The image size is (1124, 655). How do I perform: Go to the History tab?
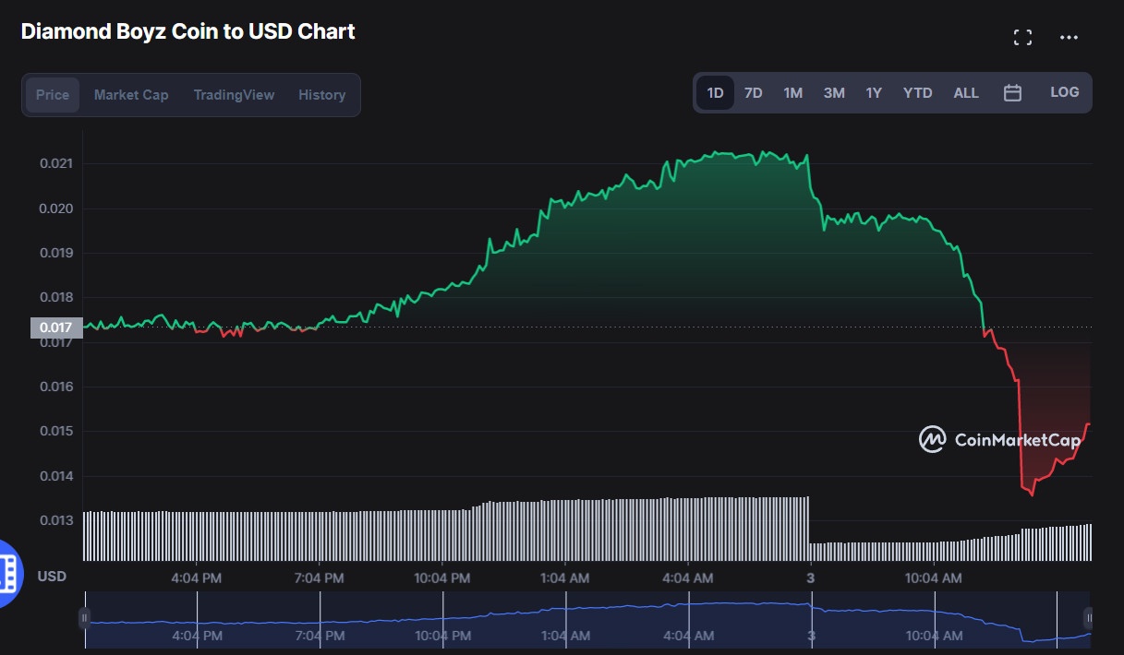321,95
